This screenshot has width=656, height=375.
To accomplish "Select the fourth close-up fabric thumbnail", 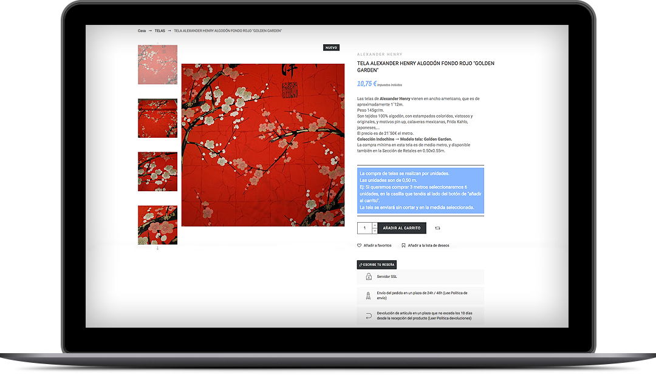I will 158,225.
